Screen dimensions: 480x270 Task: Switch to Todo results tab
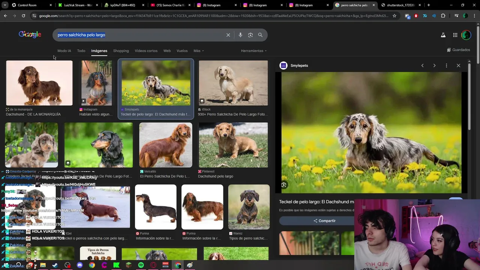click(81, 51)
